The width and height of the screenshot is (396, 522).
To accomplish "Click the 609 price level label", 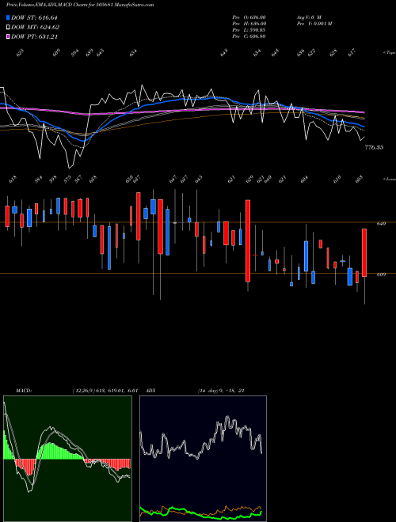I will [x=381, y=274].
